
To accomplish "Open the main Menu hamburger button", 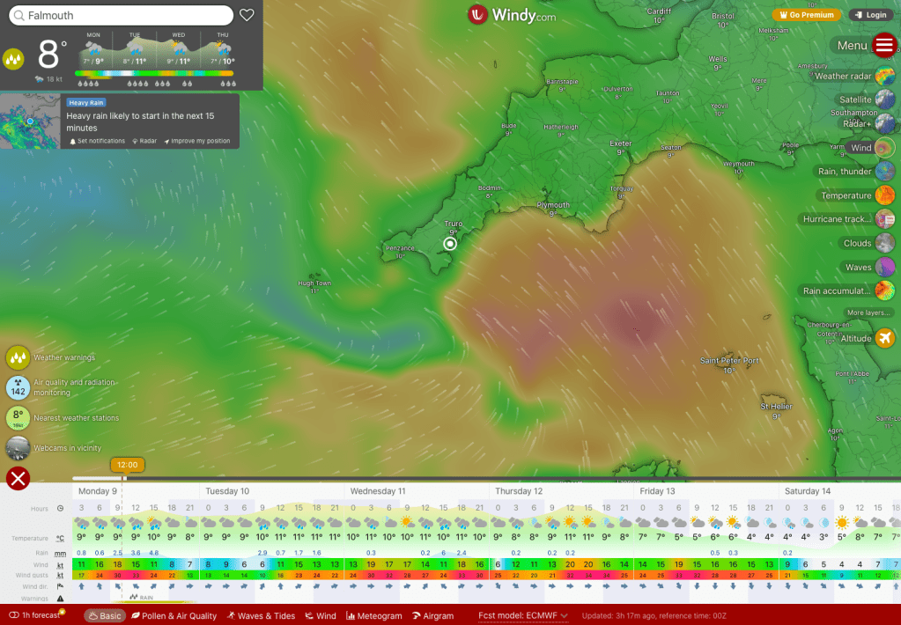I will pyautogui.click(x=884, y=46).
